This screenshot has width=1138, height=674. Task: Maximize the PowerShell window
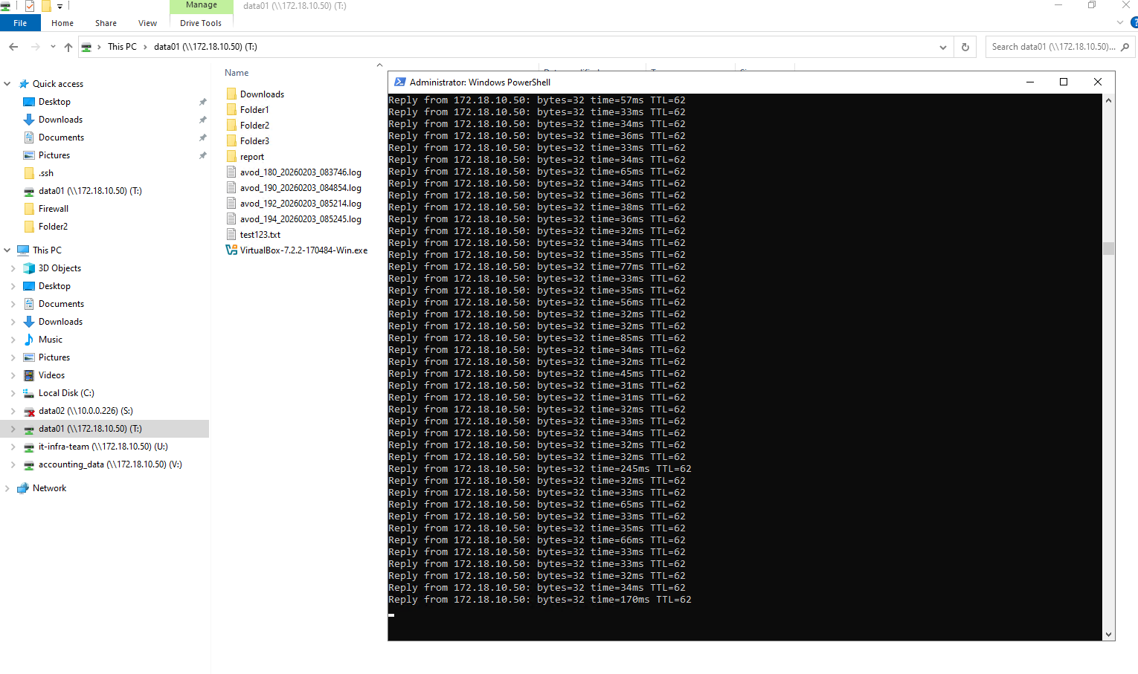[1064, 82]
